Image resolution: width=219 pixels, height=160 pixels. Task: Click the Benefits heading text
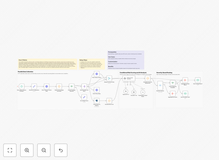pyautogui.click(x=111, y=67)
